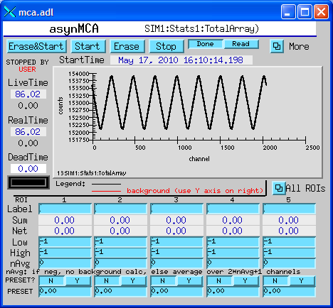Image resolution: width=333 pixels, height=308 pixels.
Task: Close the mca.adl window
Action: click(321, 11)
